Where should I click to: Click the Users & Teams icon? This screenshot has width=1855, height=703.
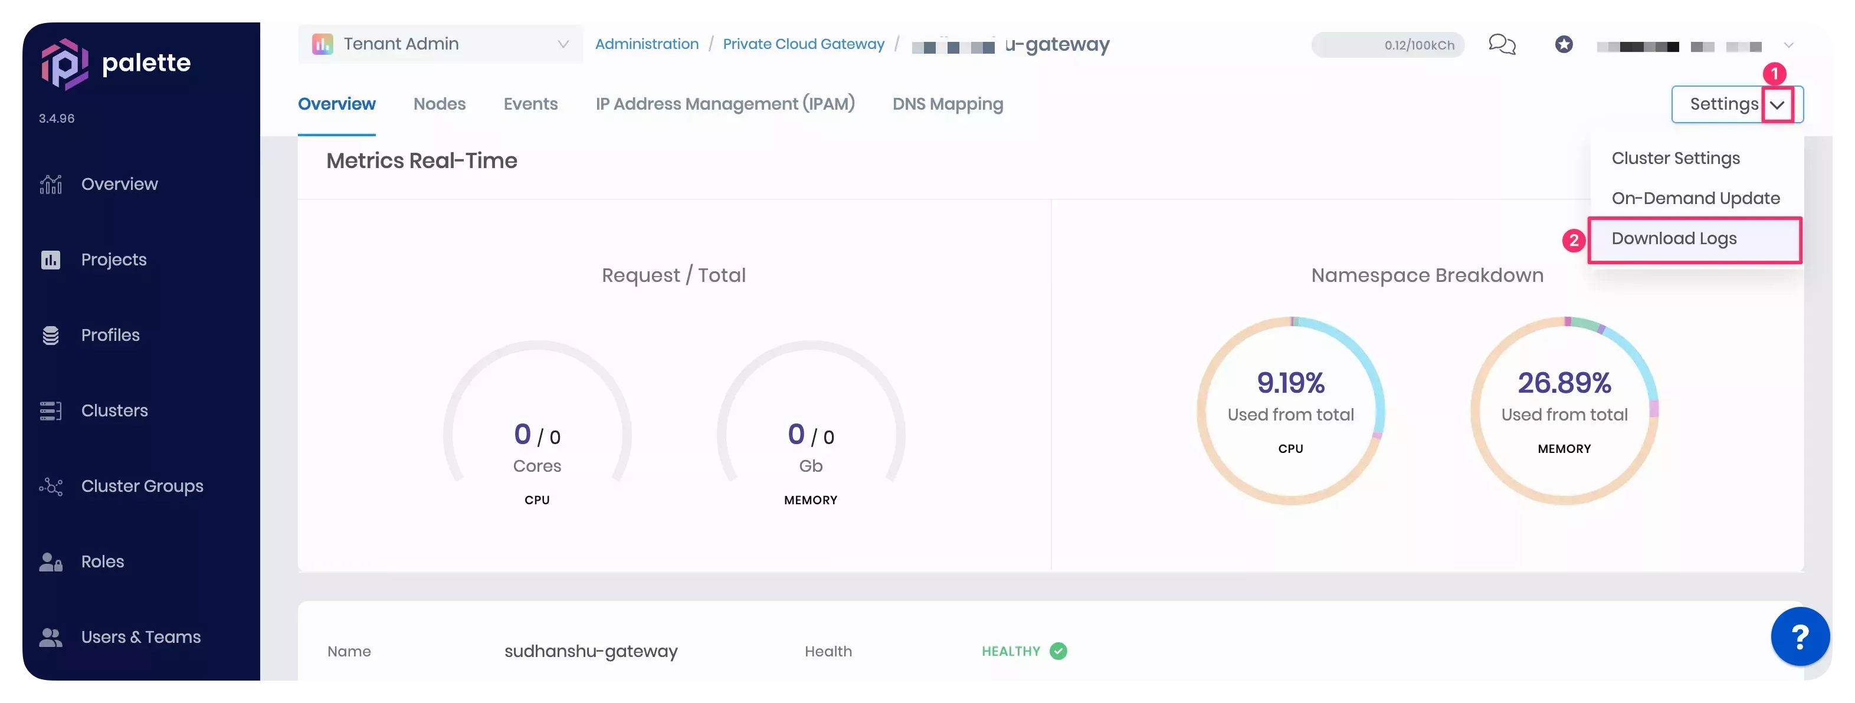[x=50, y=638]
